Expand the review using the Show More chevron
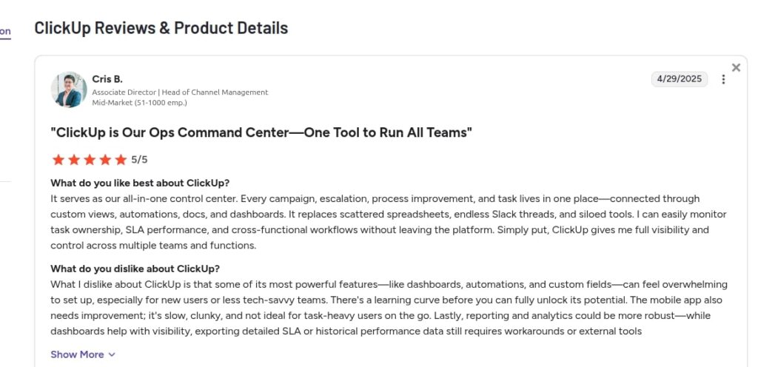 pos(112,354)
